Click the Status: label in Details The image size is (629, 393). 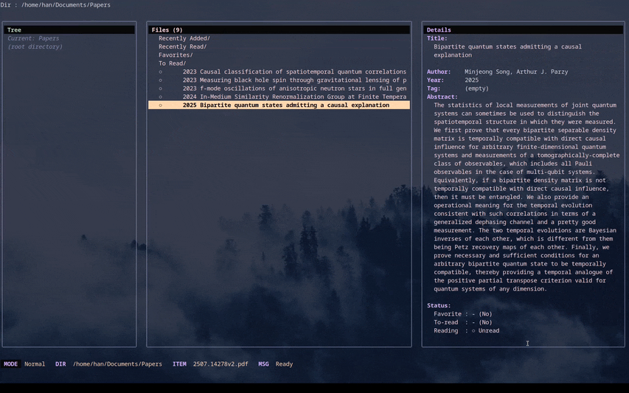coord(439,305)
